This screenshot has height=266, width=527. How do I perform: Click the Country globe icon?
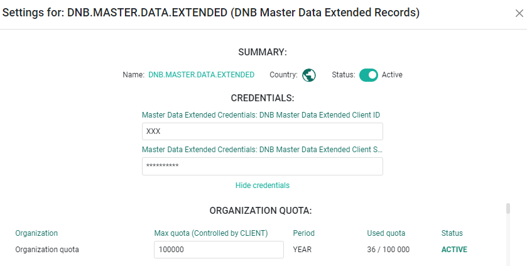pyautogui.click(x=308, y=75)
